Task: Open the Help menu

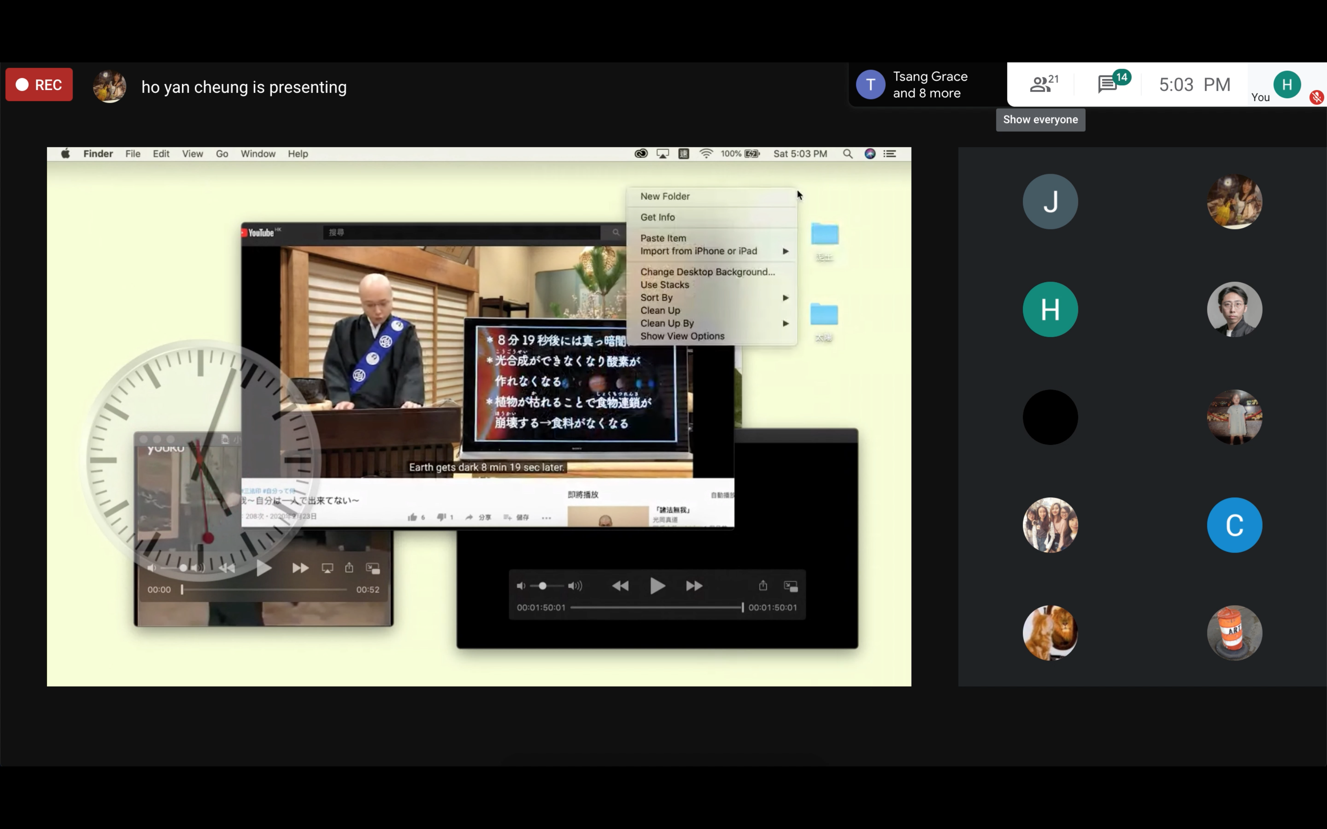Action: point(298,154)
